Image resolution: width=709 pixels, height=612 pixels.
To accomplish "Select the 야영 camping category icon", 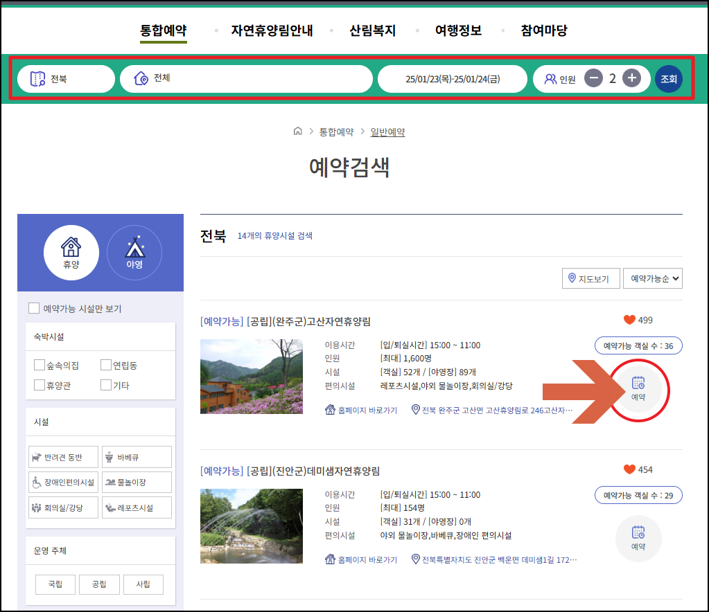I will pos(134,252).
